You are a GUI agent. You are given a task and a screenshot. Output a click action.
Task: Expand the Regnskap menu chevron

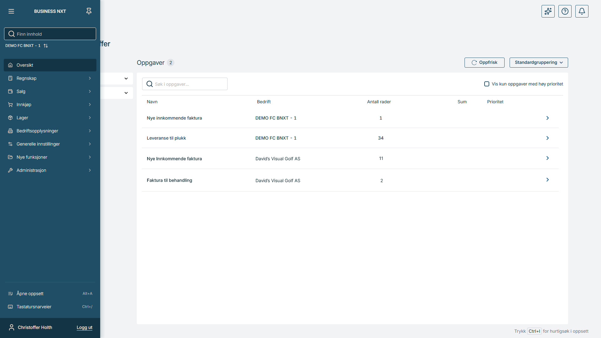pyautogui.click(x=90, y=78)
